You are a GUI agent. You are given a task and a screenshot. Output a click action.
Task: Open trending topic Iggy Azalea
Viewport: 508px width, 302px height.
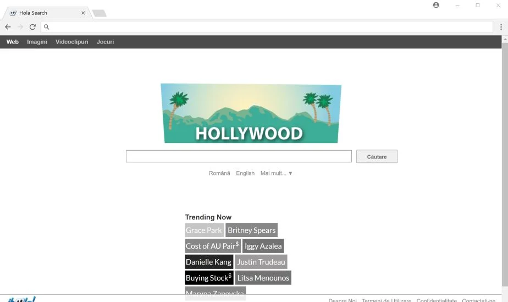263,246
